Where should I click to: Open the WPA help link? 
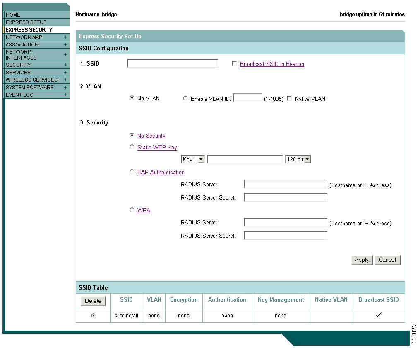coord(144,210)
